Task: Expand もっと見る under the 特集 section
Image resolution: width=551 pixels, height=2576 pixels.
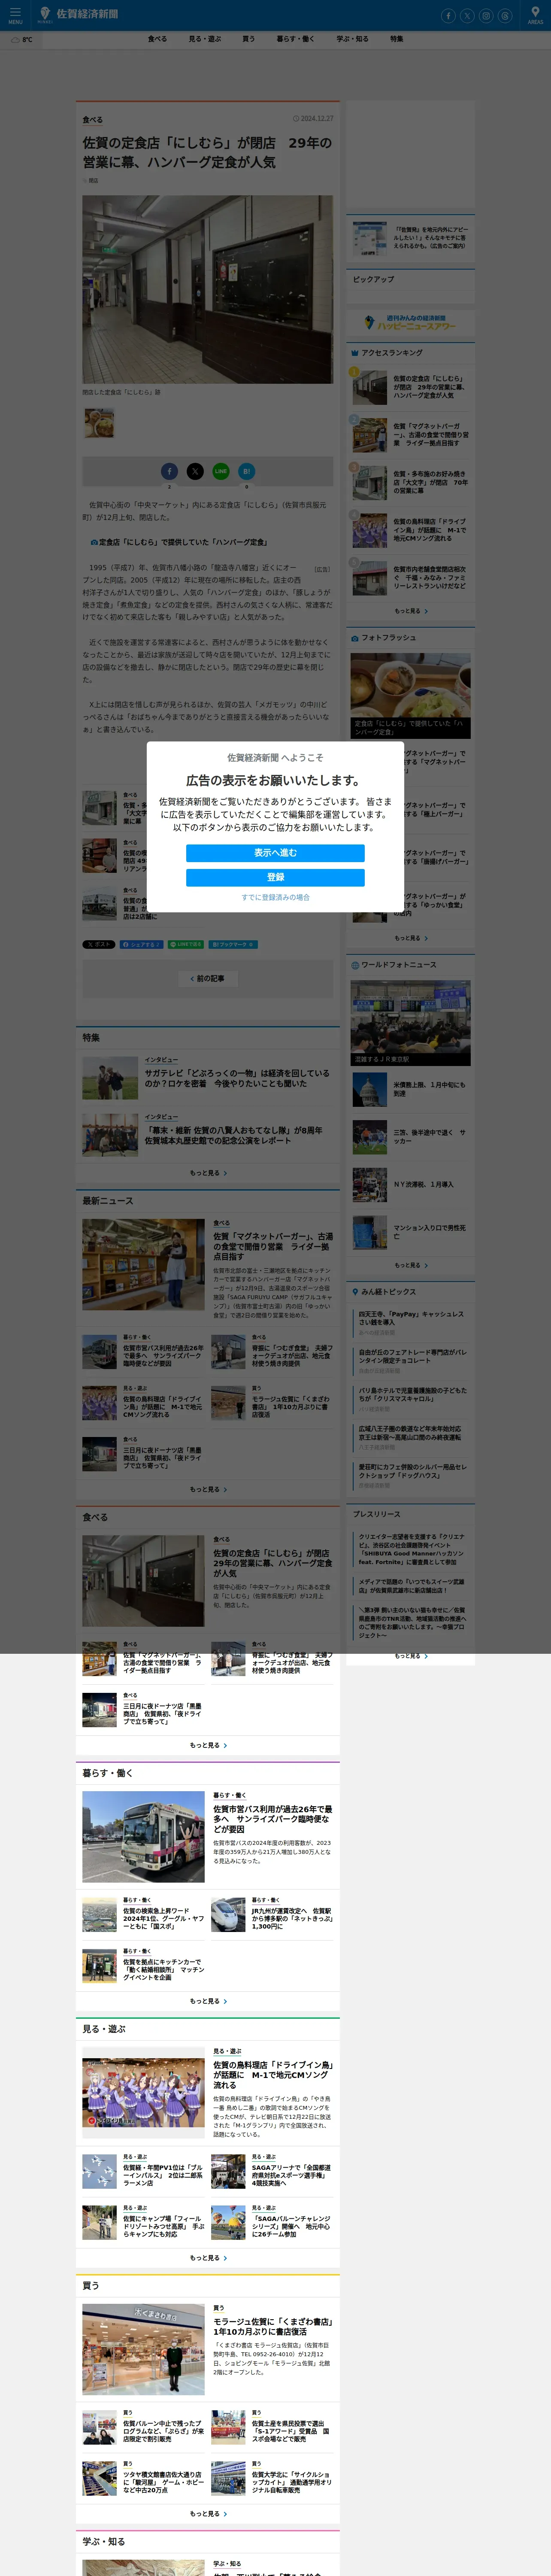Action: point(208,1173)
